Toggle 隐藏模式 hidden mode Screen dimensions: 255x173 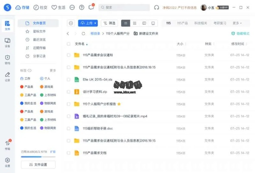click(x=240, y=33)
